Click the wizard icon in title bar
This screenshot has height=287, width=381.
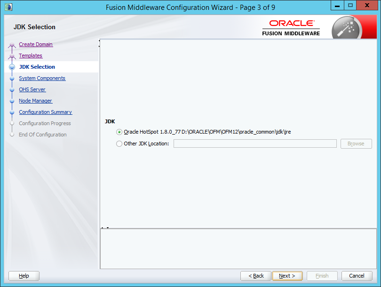8,7
